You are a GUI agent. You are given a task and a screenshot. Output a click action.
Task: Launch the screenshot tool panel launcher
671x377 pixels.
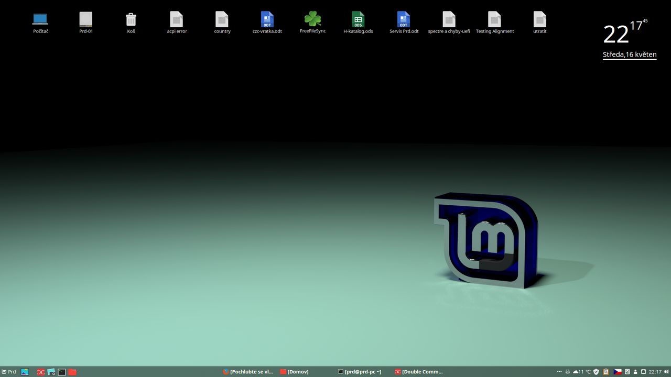click(51, 372)
